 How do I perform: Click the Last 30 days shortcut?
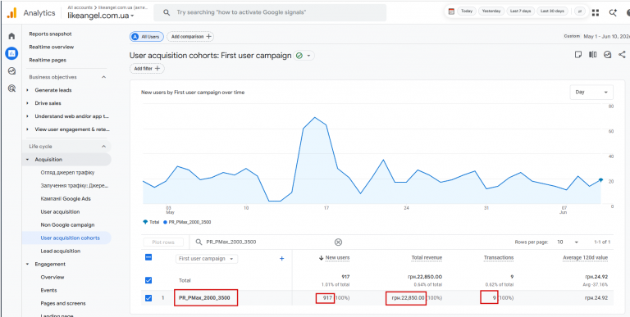click(x=552, y=11)
